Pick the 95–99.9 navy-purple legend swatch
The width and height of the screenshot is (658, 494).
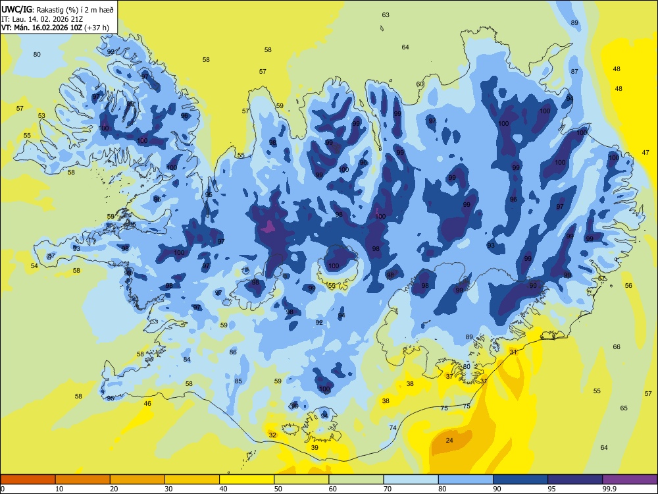(575, 480)
